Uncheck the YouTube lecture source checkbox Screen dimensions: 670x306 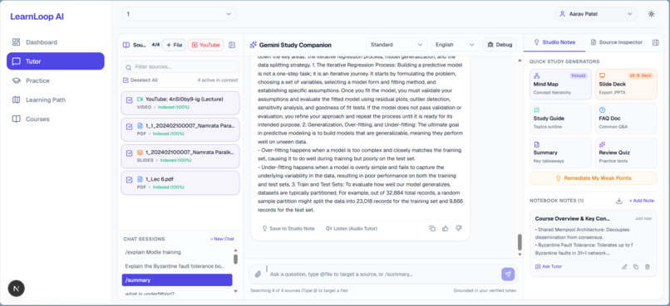tap(130, 100)
